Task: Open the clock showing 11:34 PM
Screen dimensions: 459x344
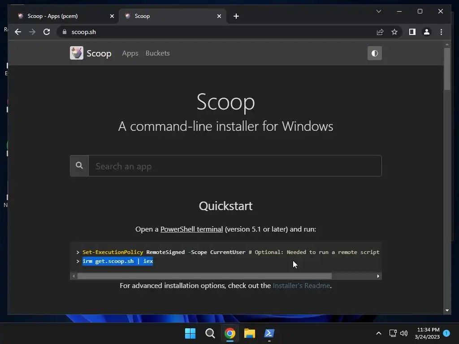Action: click(x=427, y=333)
